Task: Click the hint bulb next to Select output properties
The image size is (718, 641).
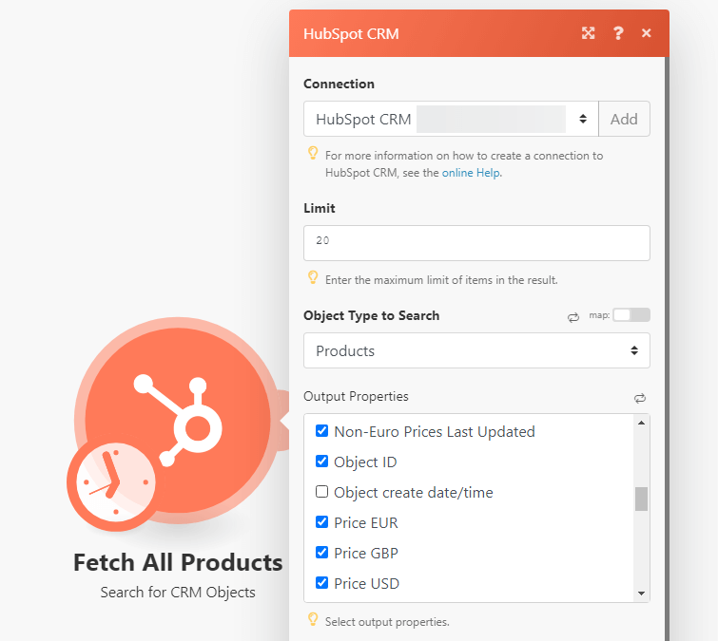Action: (x=313, y=619)
